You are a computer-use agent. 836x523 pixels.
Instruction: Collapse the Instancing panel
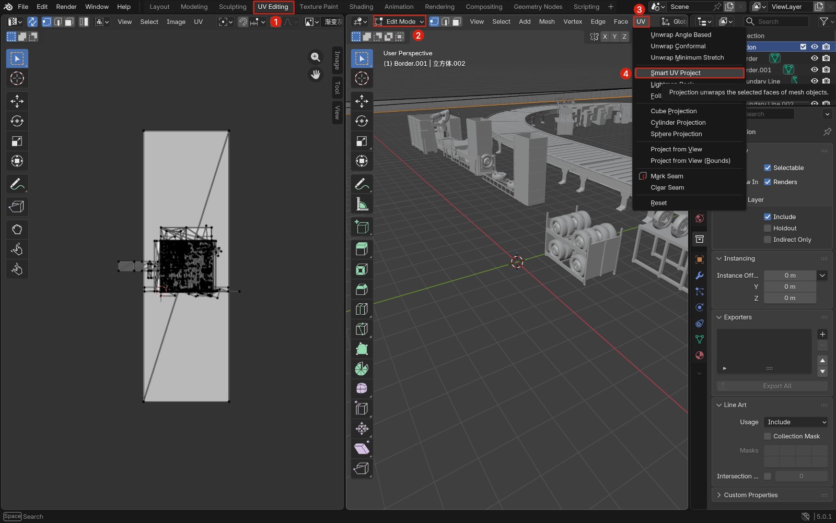[719, 258]
